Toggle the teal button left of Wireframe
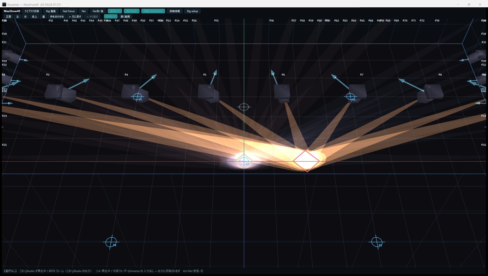 (x=131, y=11)
